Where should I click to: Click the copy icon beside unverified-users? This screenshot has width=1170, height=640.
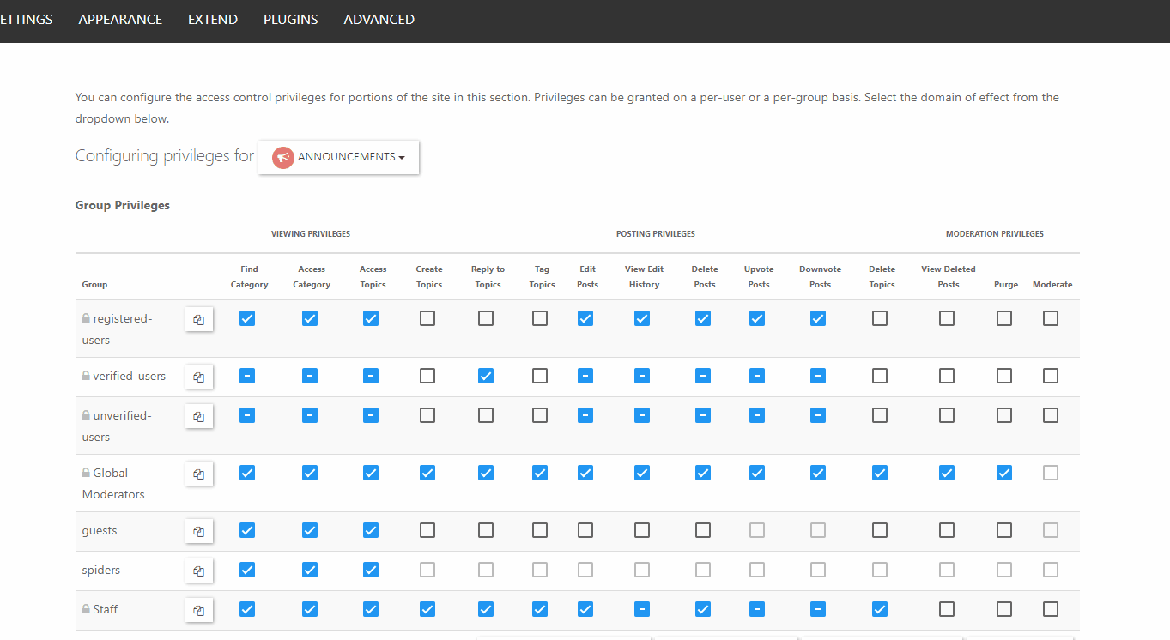[198, 415]
